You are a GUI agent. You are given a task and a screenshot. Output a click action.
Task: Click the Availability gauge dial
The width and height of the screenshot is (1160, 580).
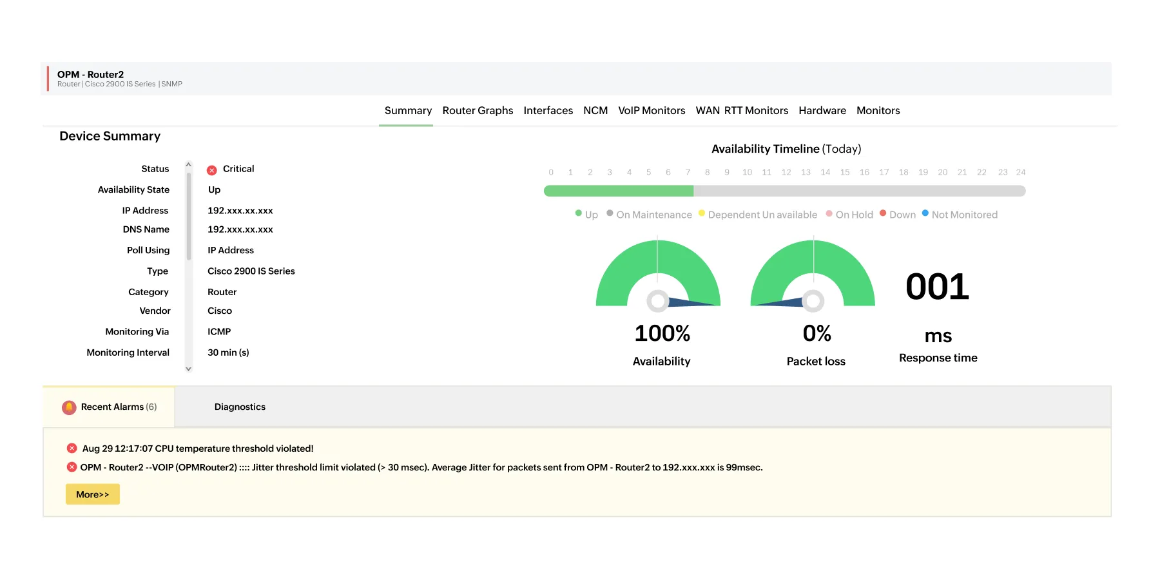658,274
